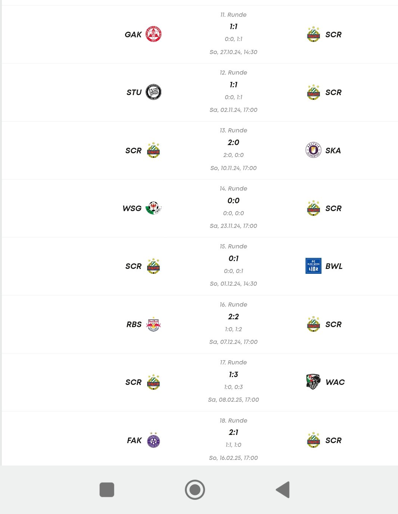The width and height of the screenshot is (398, 514).
Task: Tap the 1:3 result against WAC
Action: click(233, 374)
